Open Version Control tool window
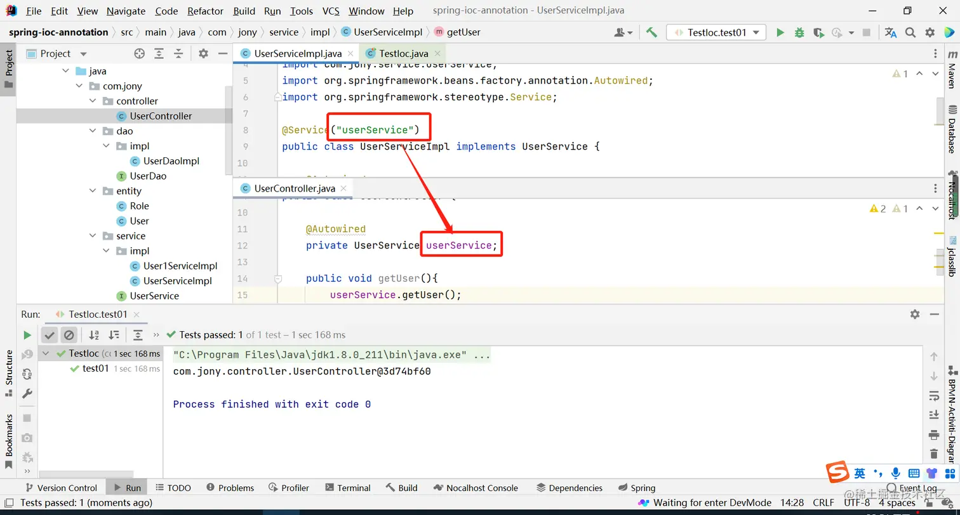 click(x=61, y=488)
